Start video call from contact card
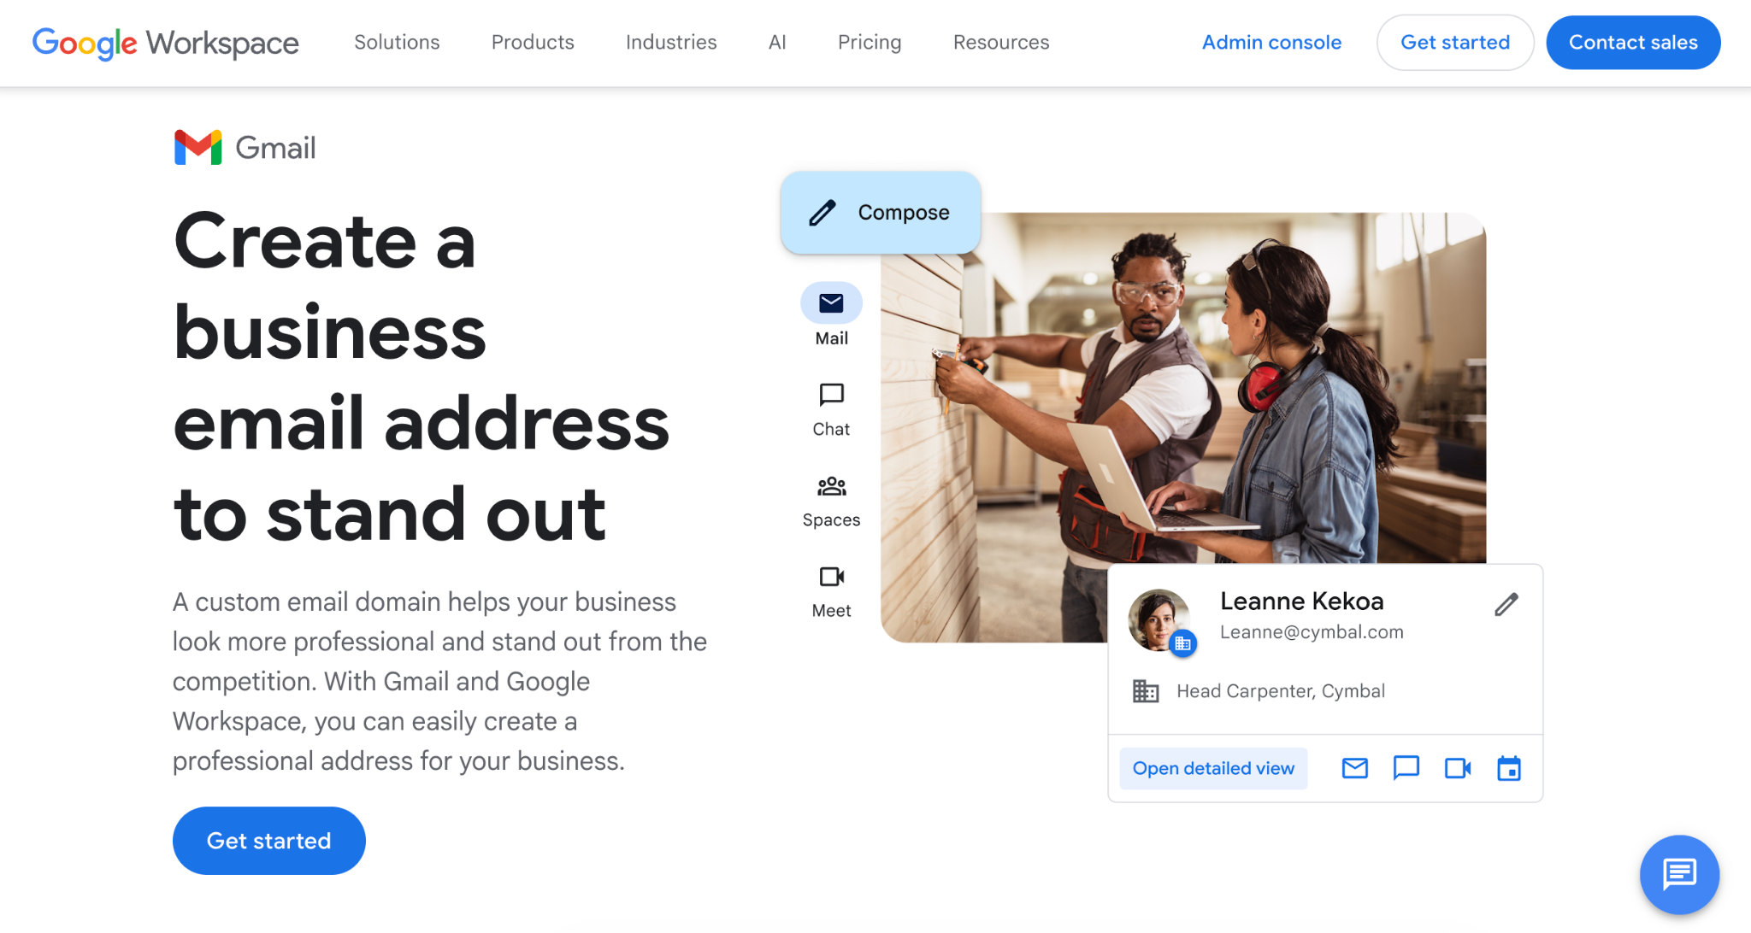The height and width of the screenshot is (933, 1751). pyautogui.click(x=1458, y=769)
